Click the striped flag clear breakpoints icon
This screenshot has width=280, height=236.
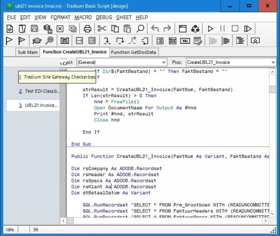[21, 41]
